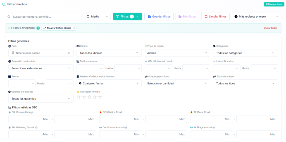The width and height of the screenshot is (286, 142).
Task: Click the TF (Trust Flow) Max field
Action: [x=257, y=119]
